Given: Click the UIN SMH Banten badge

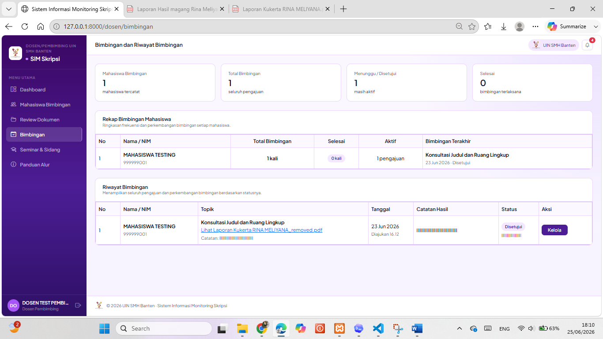Looking at the screenshot, I should (x=554, y=45).
